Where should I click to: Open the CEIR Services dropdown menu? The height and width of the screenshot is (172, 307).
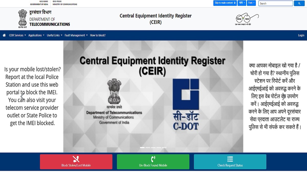[x=17, y=35]
